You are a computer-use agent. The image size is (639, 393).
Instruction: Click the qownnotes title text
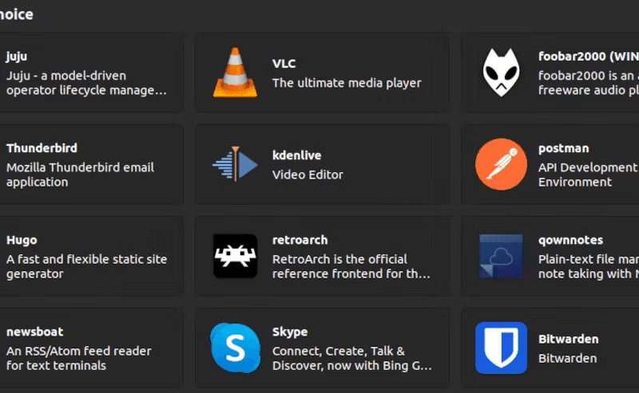[570, 241]
